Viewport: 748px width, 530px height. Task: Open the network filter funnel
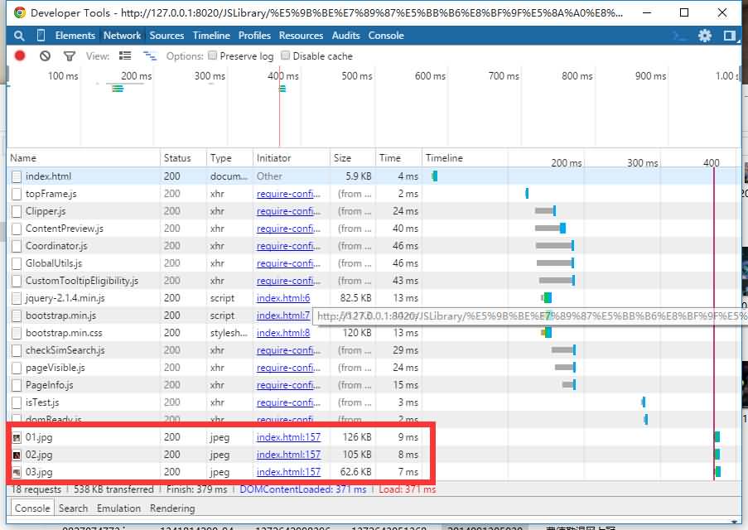coord(70,56)
